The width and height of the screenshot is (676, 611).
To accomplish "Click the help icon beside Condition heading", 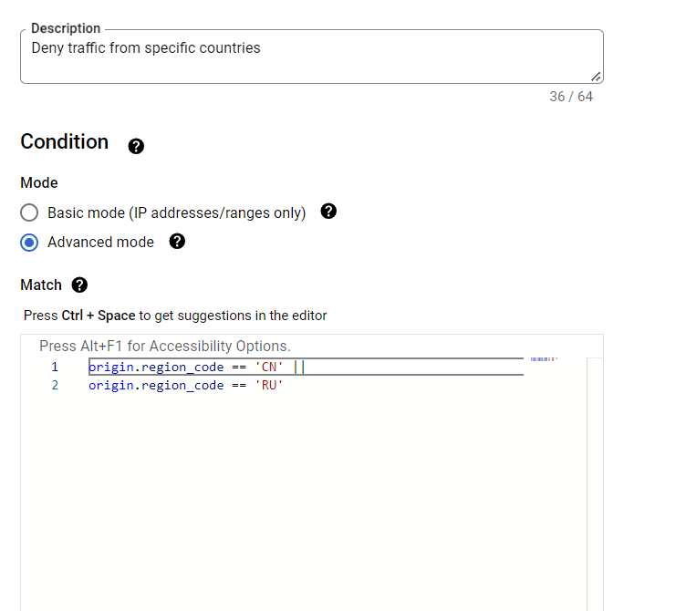I will [136, 146].
